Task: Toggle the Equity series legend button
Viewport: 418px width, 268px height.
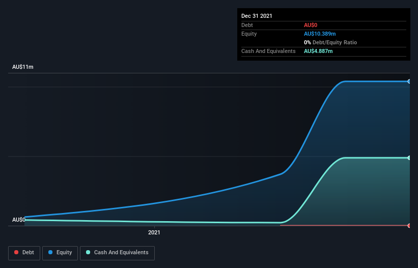Action: (x=60, y=253)
